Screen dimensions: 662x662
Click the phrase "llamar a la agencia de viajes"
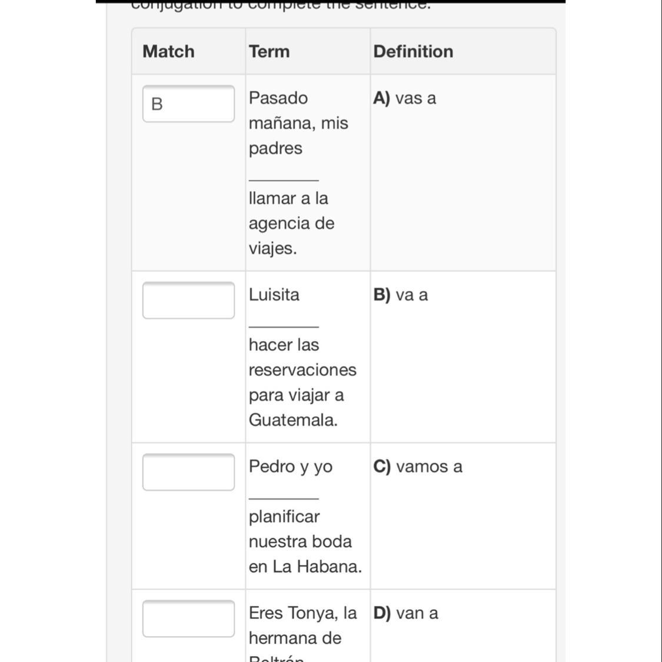click(291, 223)
